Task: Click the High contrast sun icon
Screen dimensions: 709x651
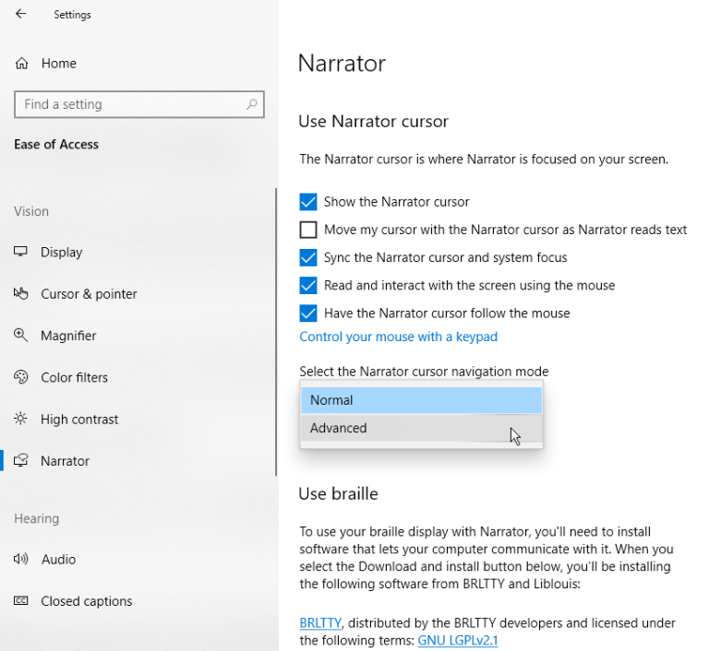Action: coord(21,419)
